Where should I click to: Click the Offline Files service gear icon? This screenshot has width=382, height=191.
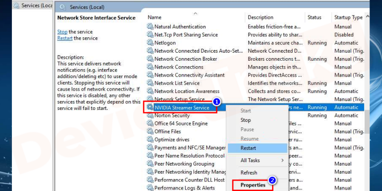tap(150, 131)
